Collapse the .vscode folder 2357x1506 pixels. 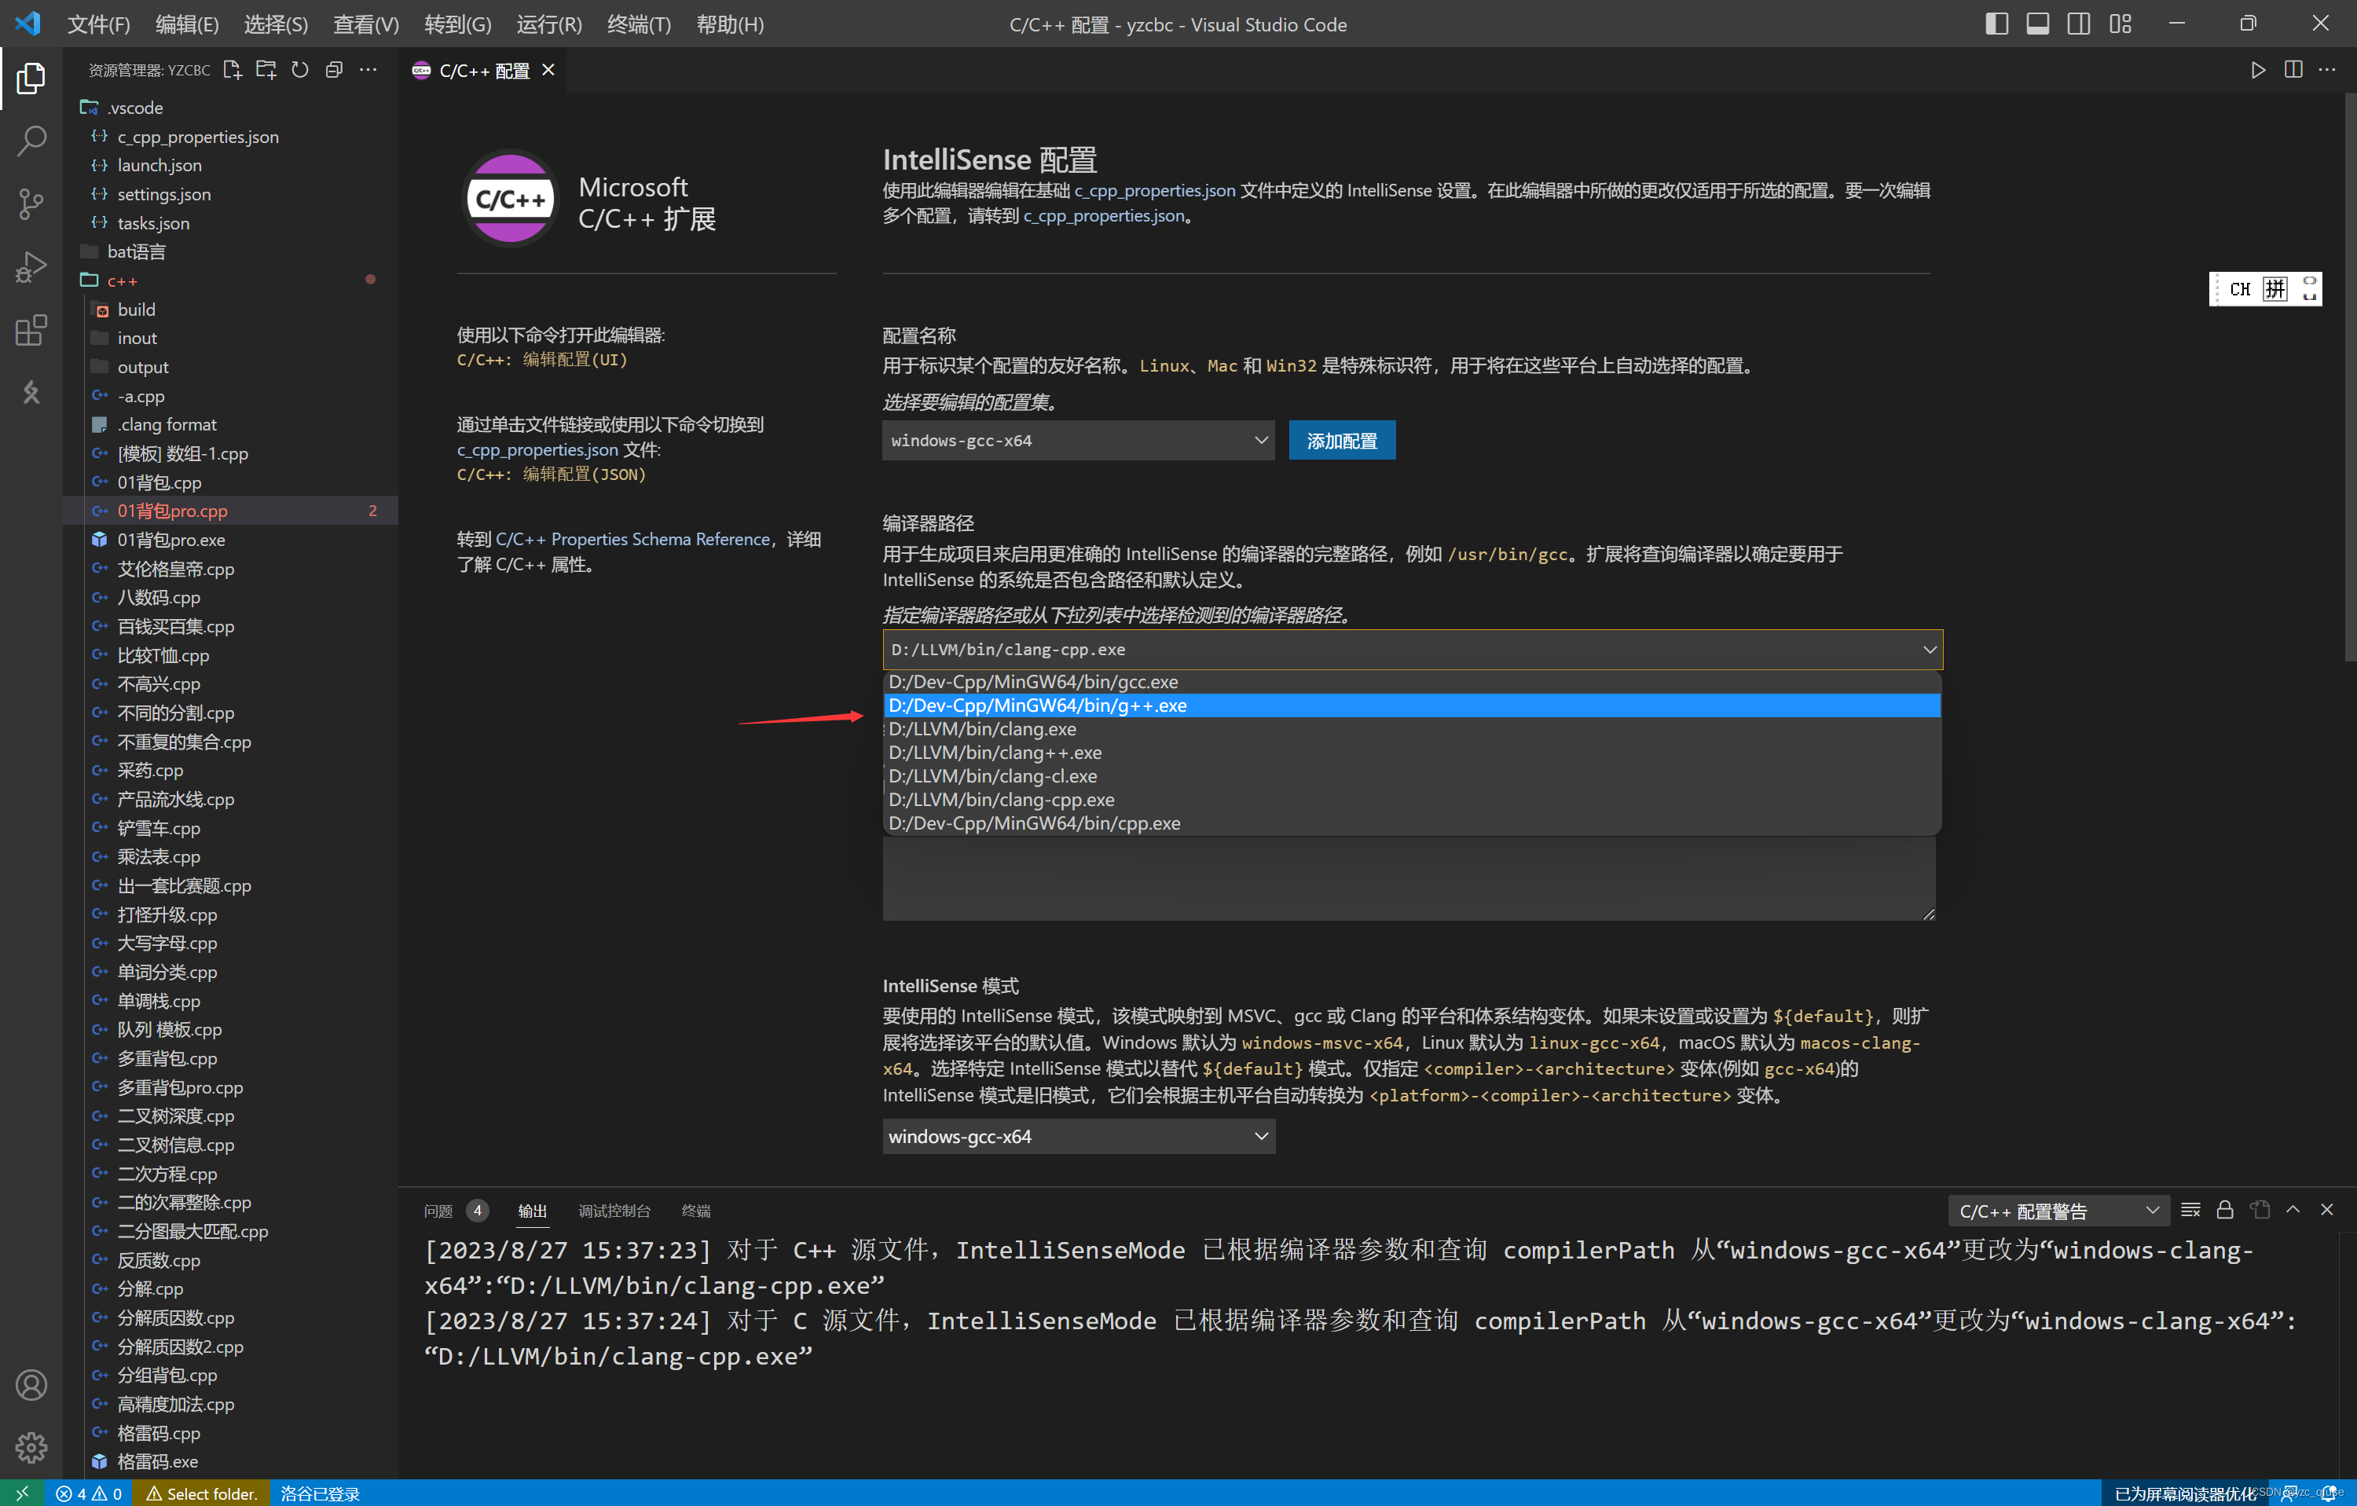230,108
